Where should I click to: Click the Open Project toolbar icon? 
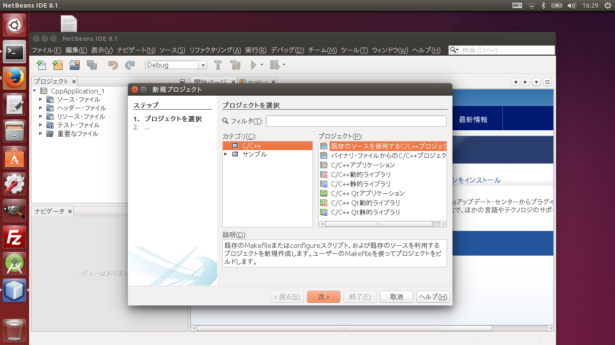[x=75, y=65]
